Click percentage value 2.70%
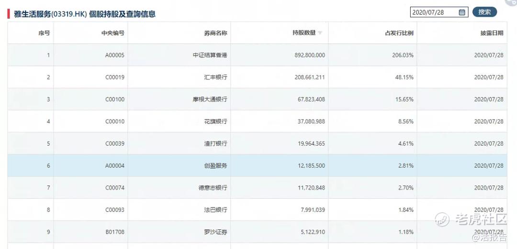The height and width of the screenshot is (249, 517). coord(406,187)
